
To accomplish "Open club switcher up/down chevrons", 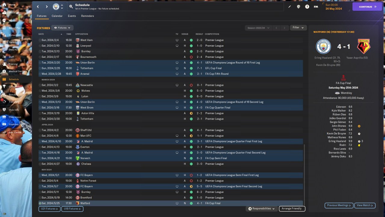I will [x=62, y=7].
